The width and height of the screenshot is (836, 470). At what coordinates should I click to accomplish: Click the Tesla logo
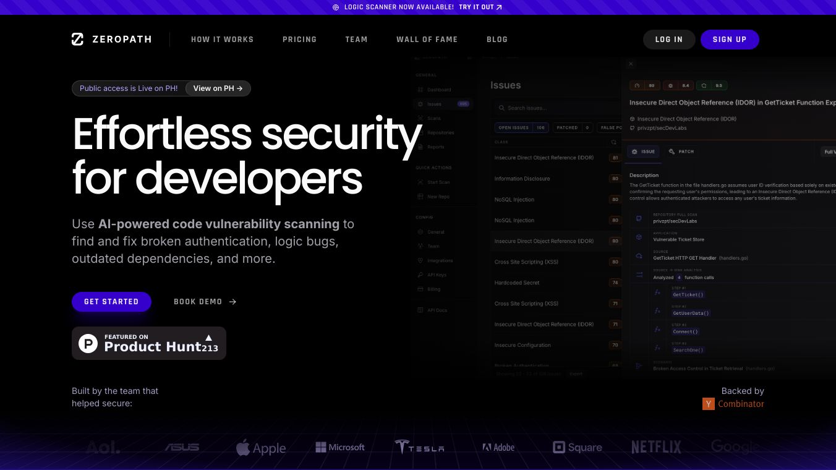point(419,447)
